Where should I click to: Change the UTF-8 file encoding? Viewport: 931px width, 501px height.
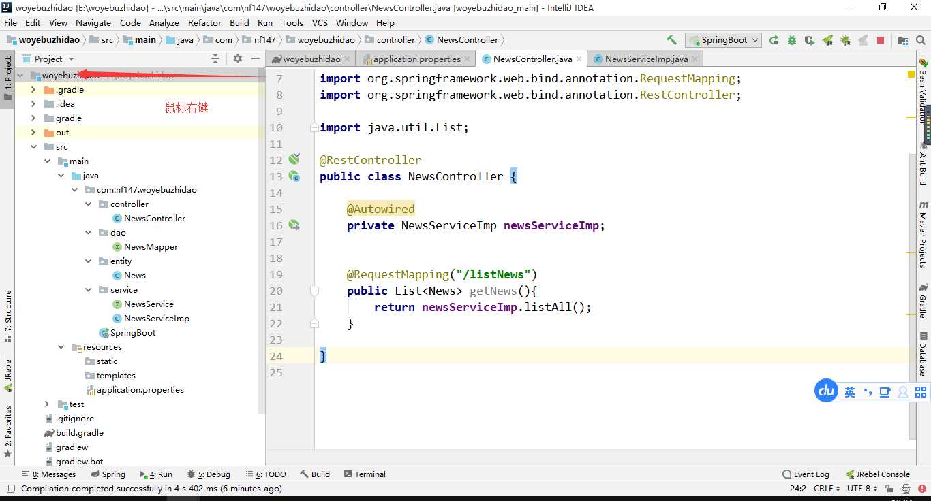[x=862, y=489]
